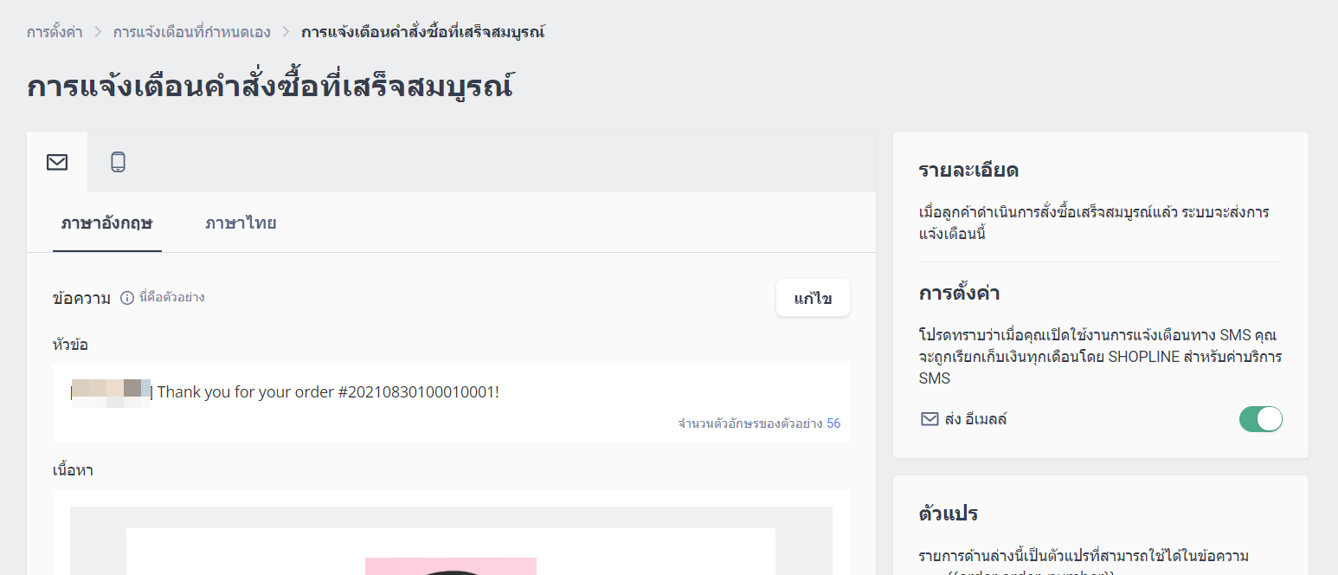Click the ตัวแปร heading
Screen dimensions: 1338x575
(x=949, y=514)
